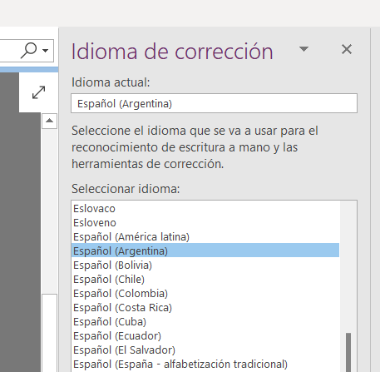Open the task pane options dropdown

coord(304,49)
